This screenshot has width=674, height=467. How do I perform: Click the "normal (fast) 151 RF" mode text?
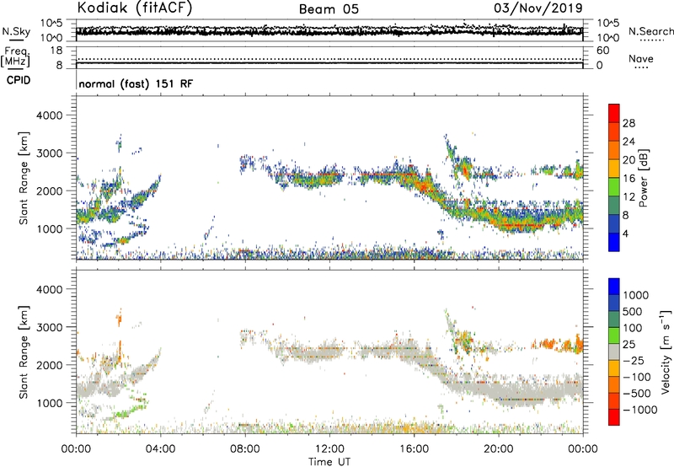click(136, 83)
